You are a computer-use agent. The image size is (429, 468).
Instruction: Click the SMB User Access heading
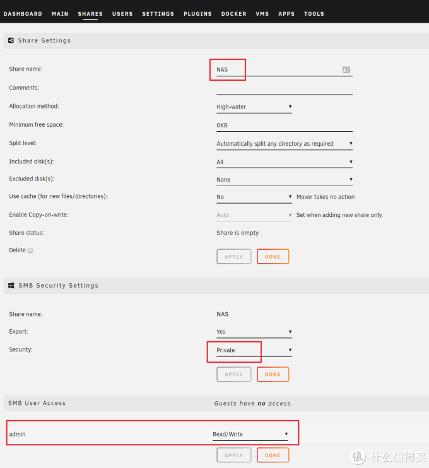pos(37,403)
